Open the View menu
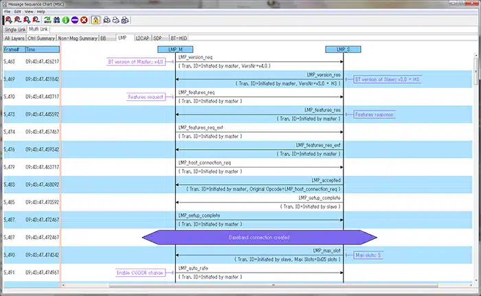481x296 pixels. click(x=30, y=12)
